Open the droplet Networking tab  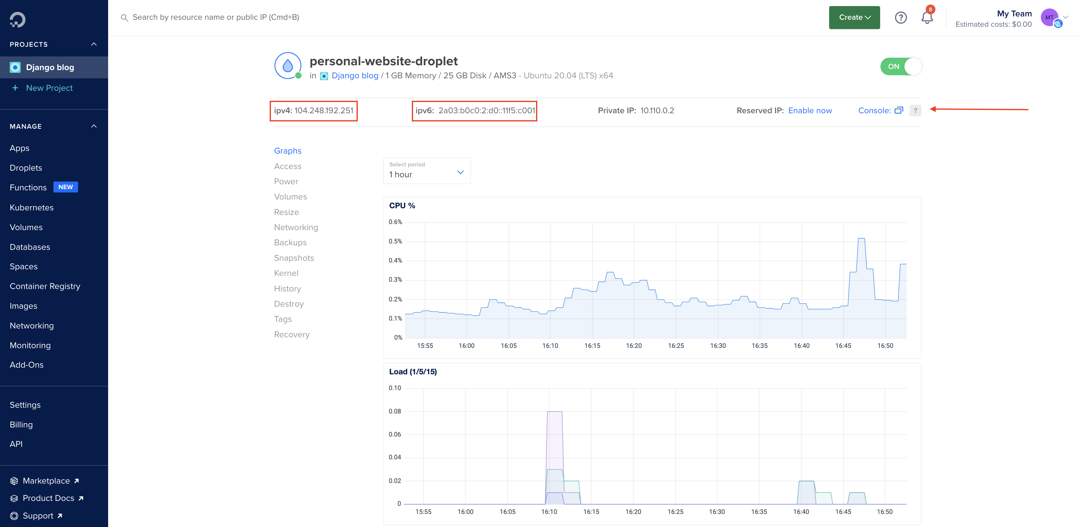tap(296, 227)
